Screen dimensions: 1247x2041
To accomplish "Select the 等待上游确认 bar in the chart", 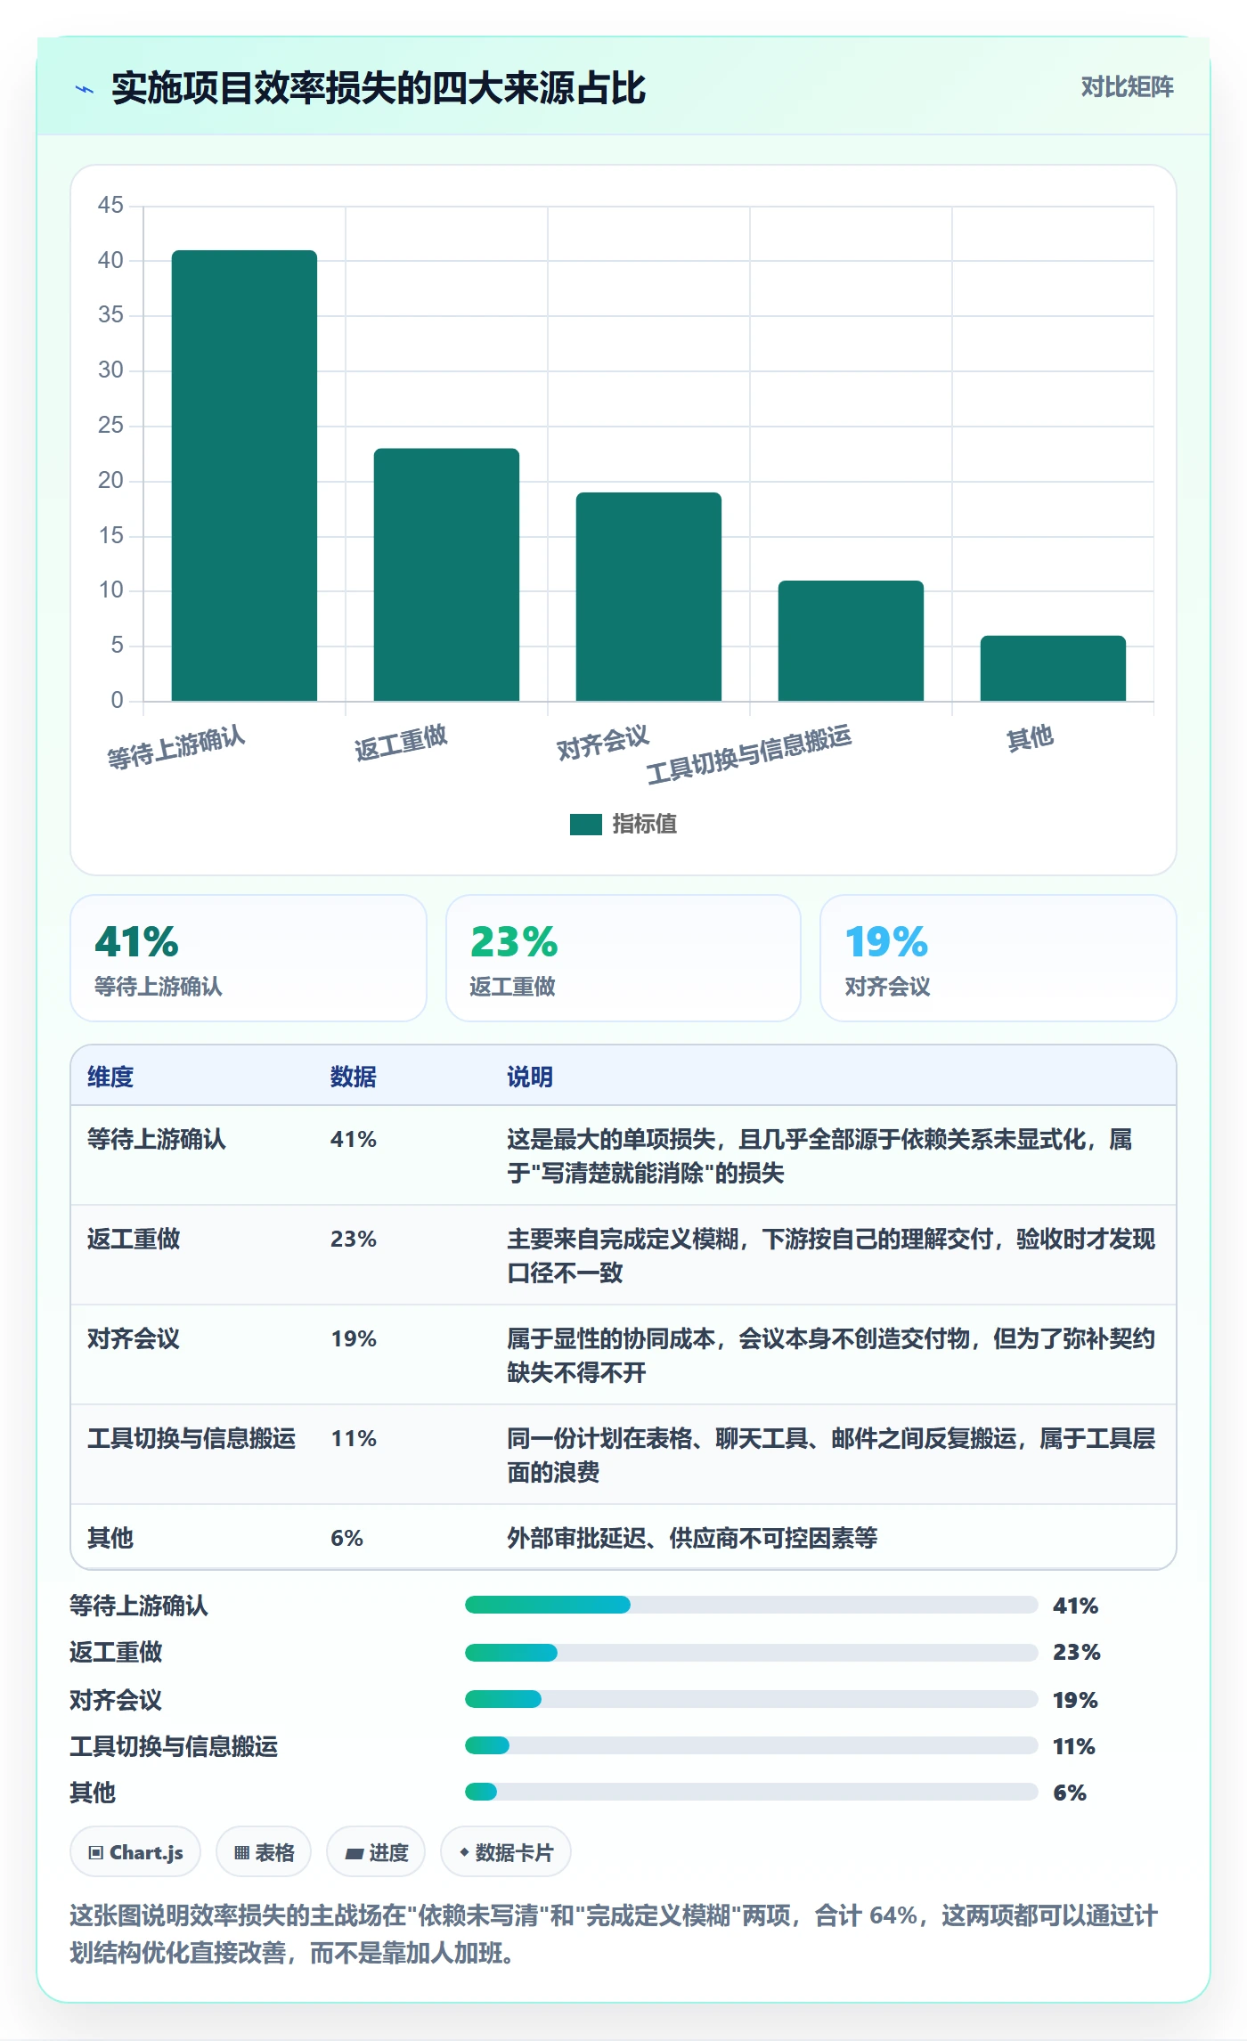I will pos(244,476).
